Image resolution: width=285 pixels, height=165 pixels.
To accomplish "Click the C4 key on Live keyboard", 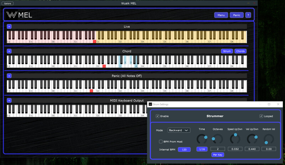I will coord(142,41).
